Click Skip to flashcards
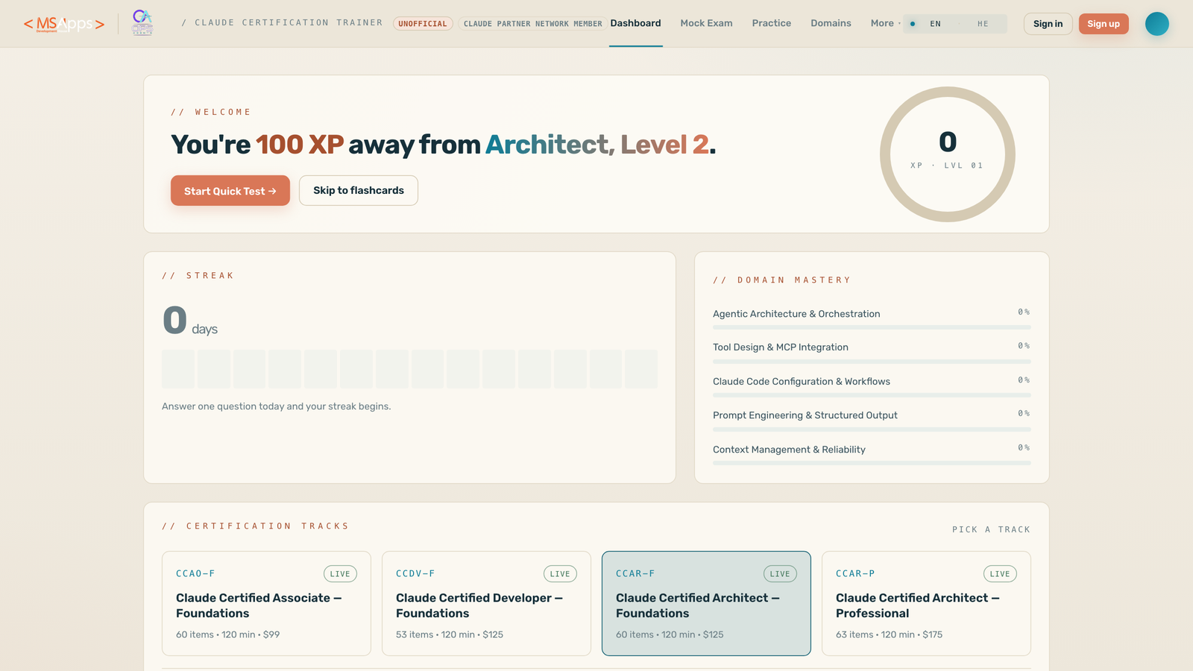This screenshot has width=1193, height=671. (x=359, y=191)
